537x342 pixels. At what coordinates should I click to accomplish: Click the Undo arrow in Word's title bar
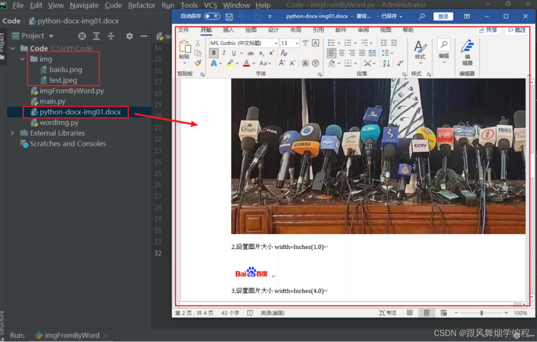pyautogui.click(x=241, y=16)
